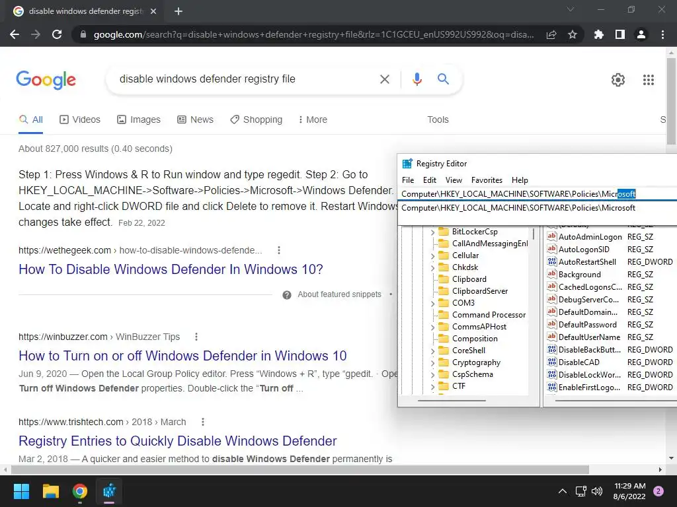Click the About featured snippets help icon
Image resolution: width=677 pixels, height=507 pixels.
287,295
